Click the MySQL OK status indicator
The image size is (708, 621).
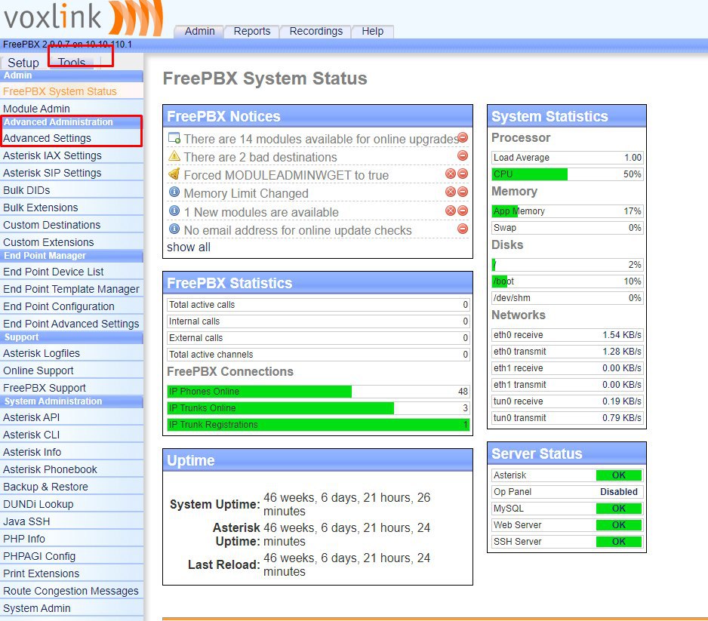(x=619, y=509)
